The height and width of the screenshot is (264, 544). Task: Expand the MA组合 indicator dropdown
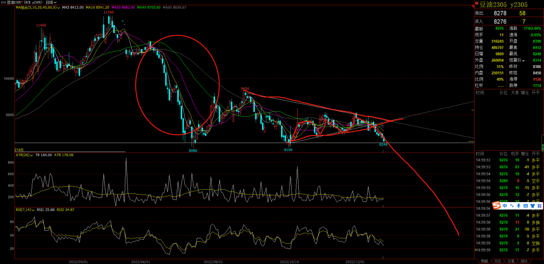[x=58, y=7]
